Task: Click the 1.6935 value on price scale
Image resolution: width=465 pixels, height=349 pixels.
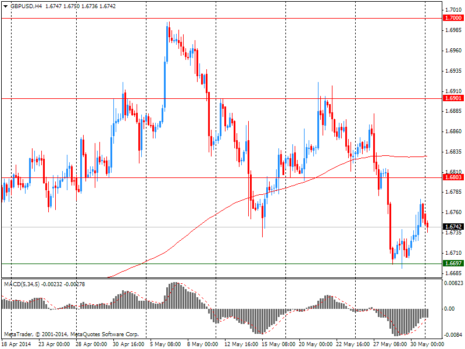Action: pos(454,70)
